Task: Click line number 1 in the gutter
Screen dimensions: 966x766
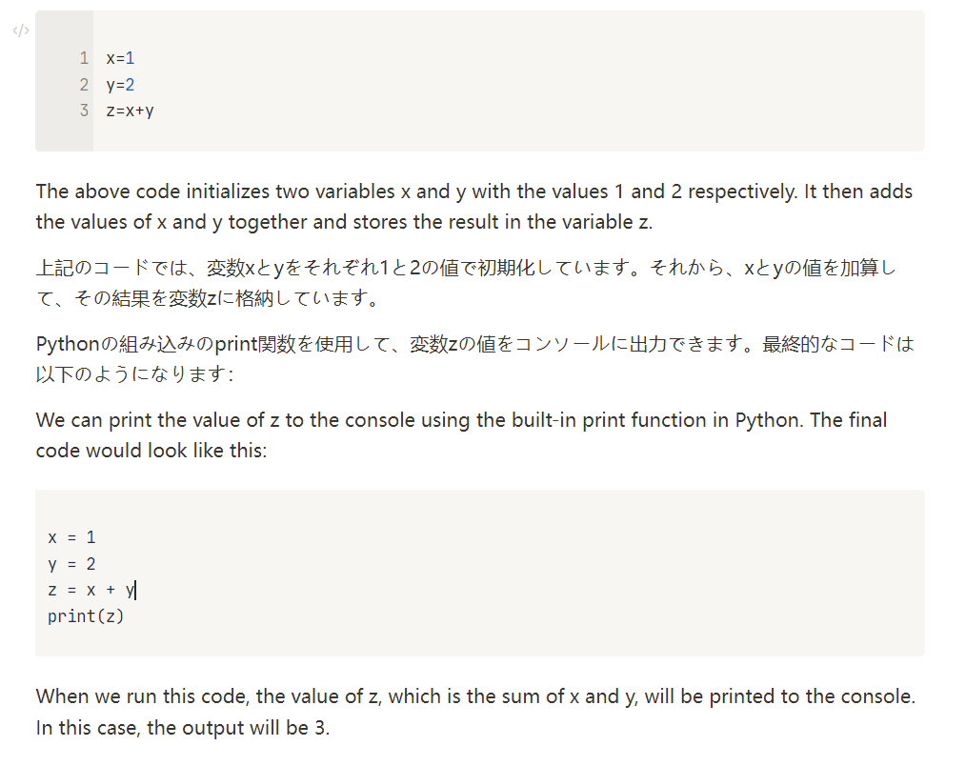Action: [84, 58]
